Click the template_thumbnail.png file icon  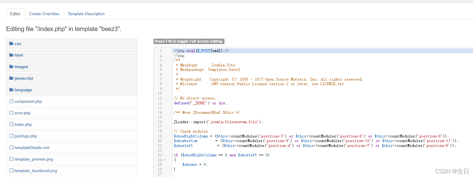click(12, 171)
